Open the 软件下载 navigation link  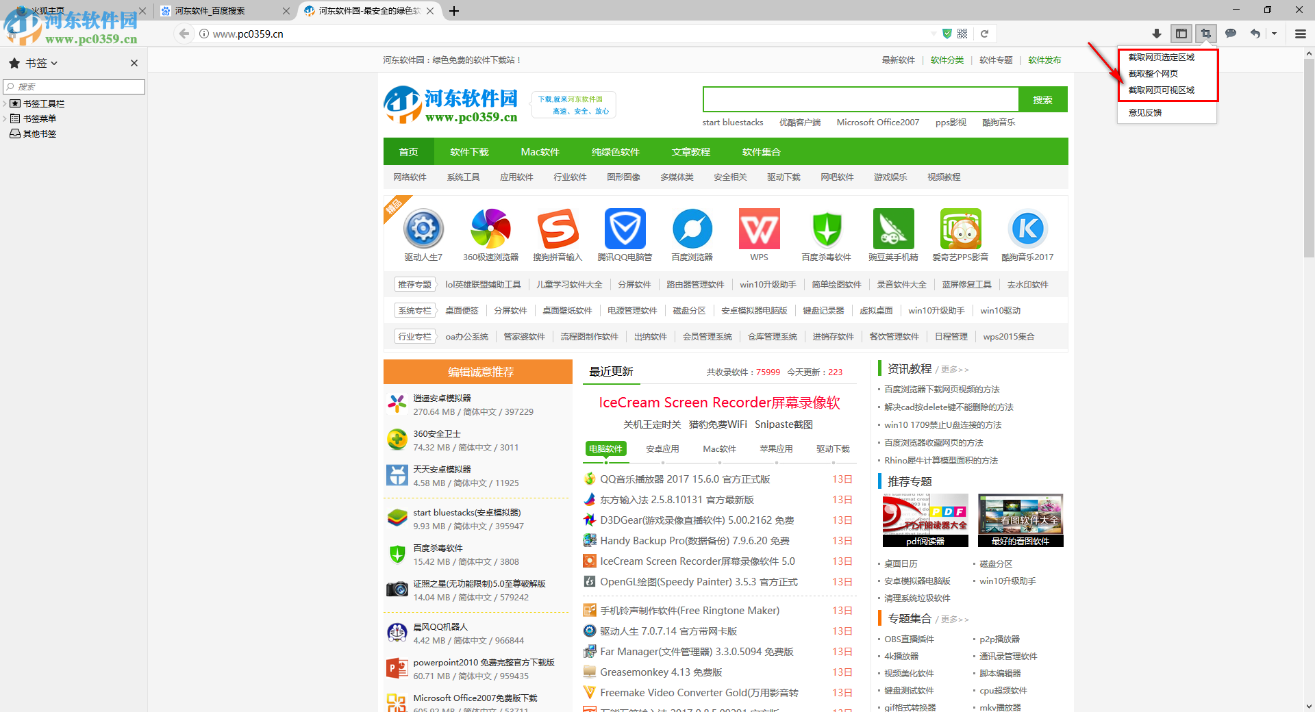click(x=469, y=151)
